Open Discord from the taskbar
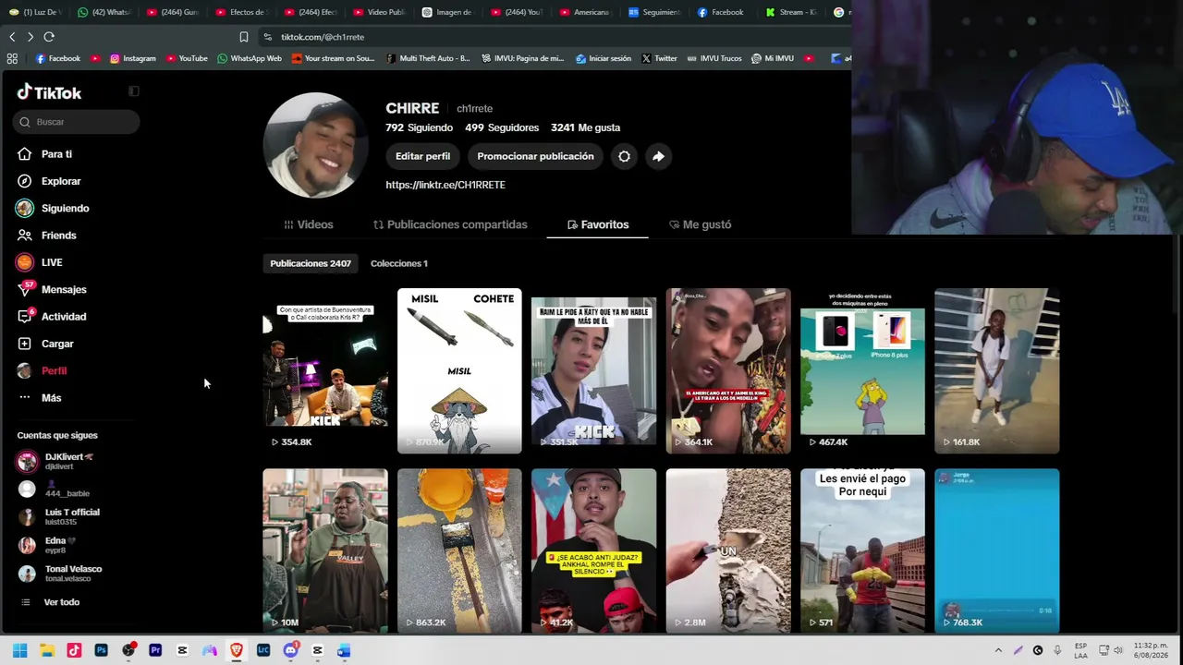The height and width of the screenshot is (665, 1183). [x=290, y=650]
